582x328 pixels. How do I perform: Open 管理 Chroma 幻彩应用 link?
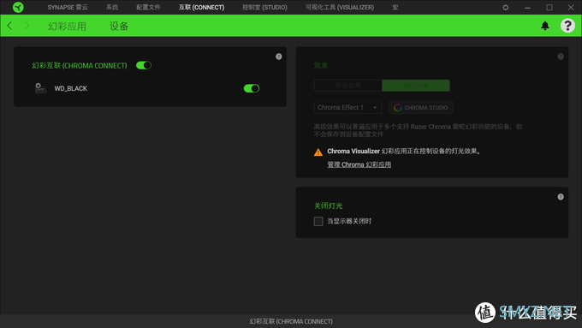359,164
